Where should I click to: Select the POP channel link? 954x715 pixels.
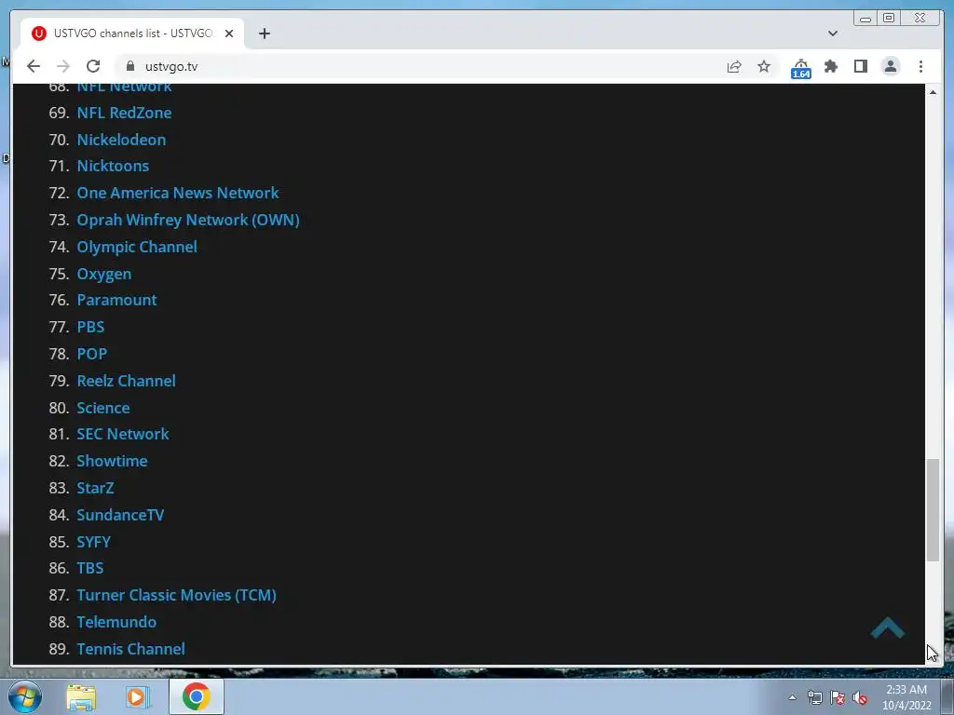[92, 353]
